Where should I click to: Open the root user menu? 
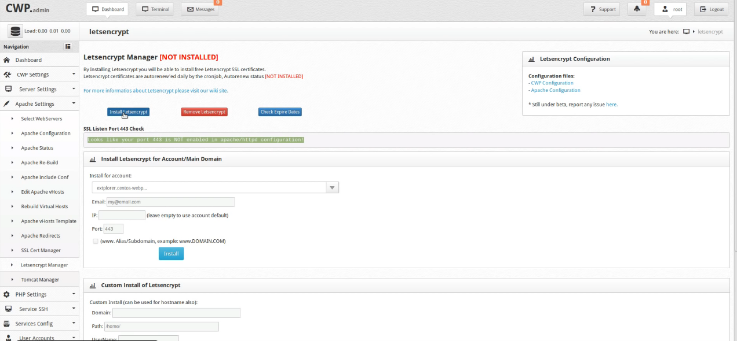(x=670, y=9)
